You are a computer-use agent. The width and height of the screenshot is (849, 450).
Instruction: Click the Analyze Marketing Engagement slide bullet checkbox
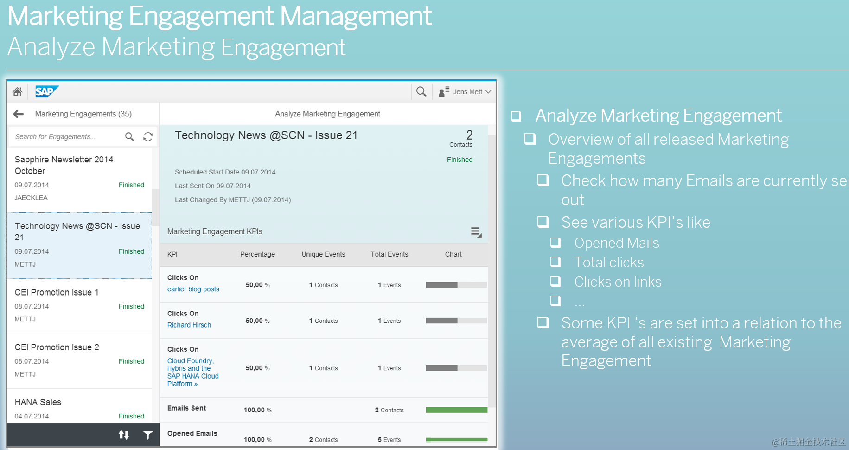(516, 116)
